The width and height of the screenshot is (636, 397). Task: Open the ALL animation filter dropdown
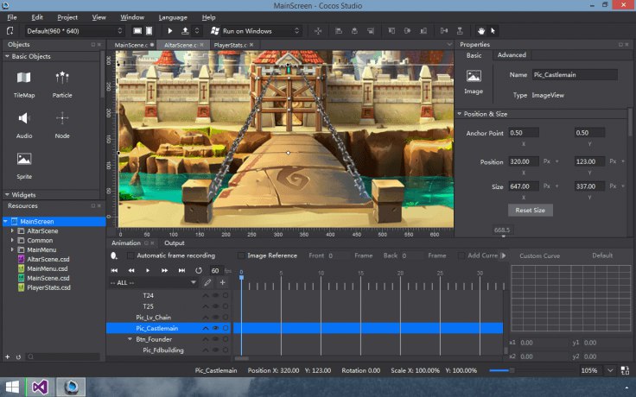coord(153,282)
